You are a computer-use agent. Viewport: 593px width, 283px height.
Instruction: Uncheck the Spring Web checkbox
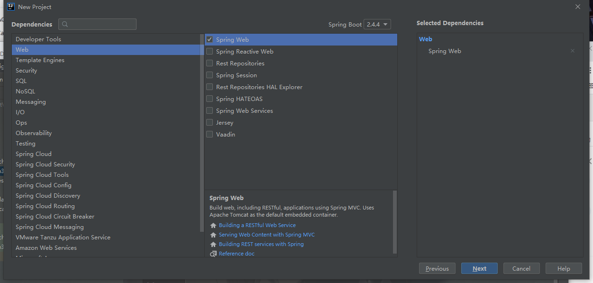pyautogui.click(x=210, y=39)
